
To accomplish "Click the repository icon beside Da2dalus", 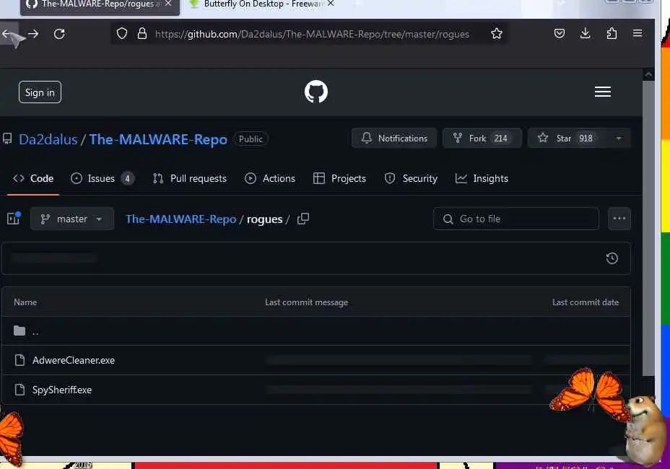I will (7, 139).
